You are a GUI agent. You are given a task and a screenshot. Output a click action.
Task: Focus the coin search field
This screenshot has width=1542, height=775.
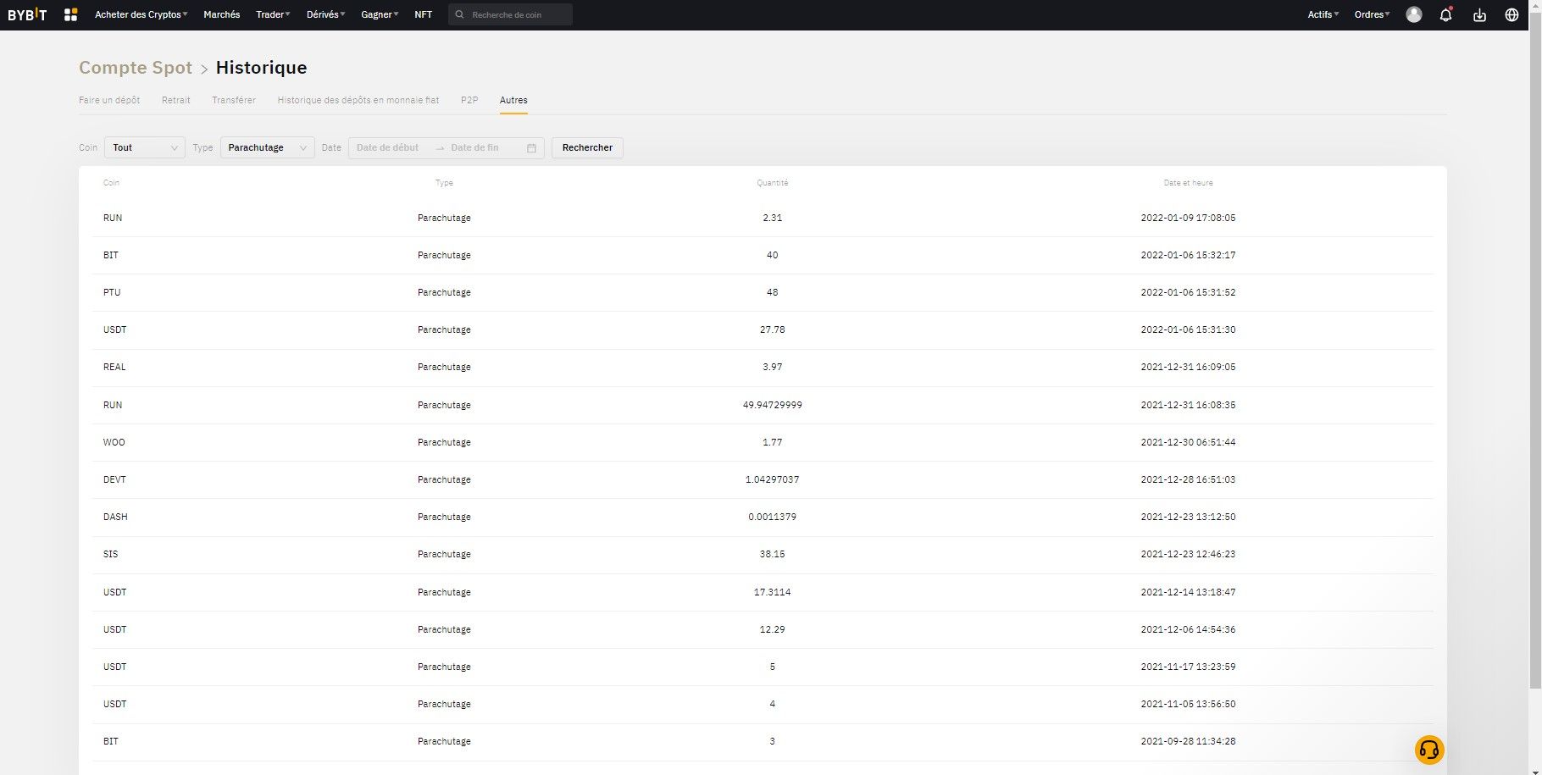510,14
